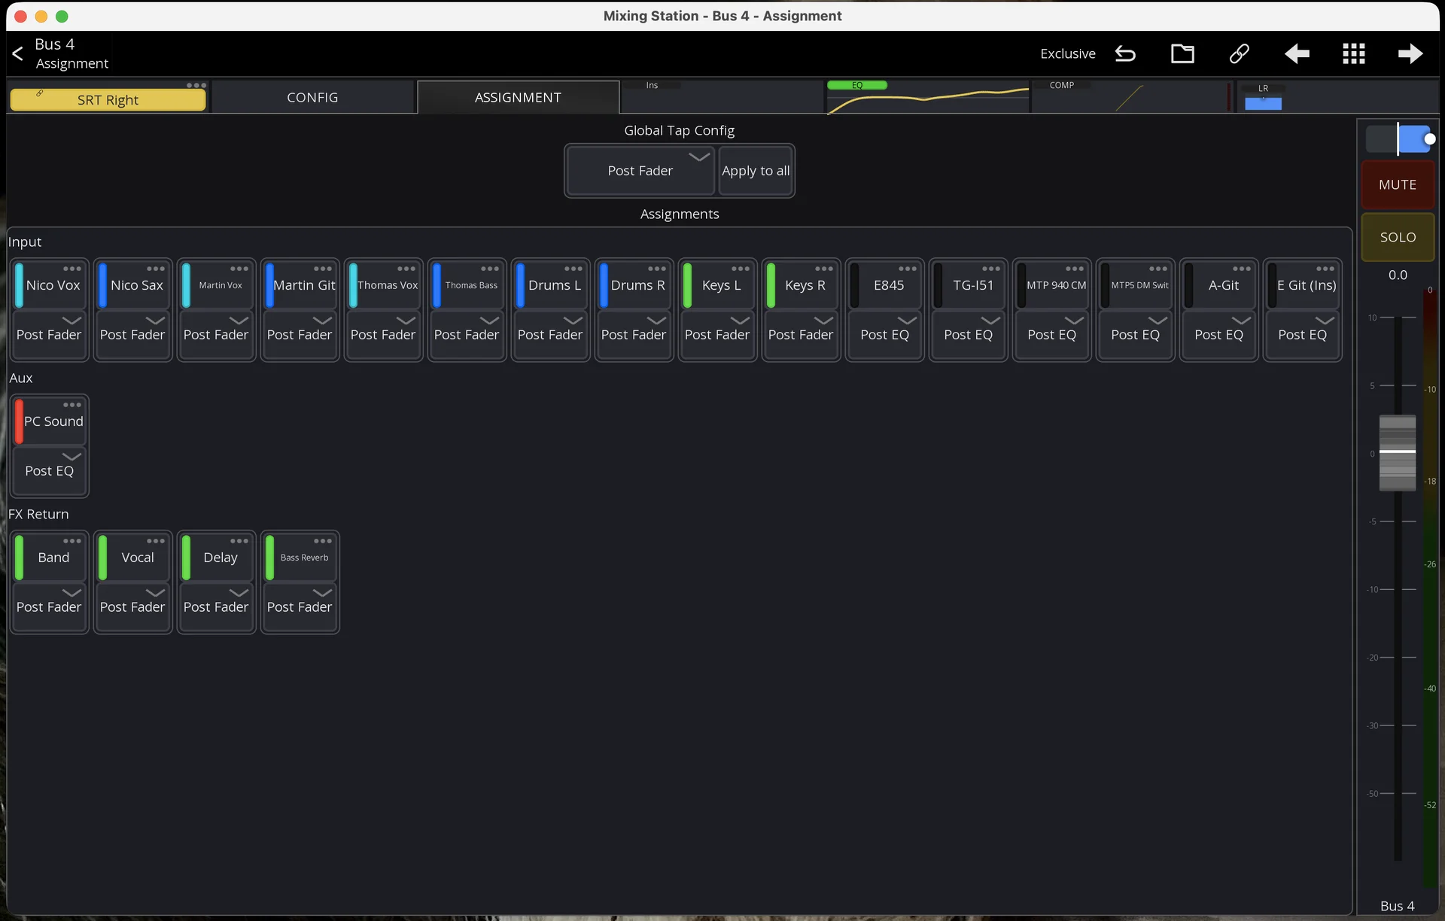Open Global Tap Config Post Fader dropdown
The width and height of the screenshot is (1445, 921).
point(640,171)
